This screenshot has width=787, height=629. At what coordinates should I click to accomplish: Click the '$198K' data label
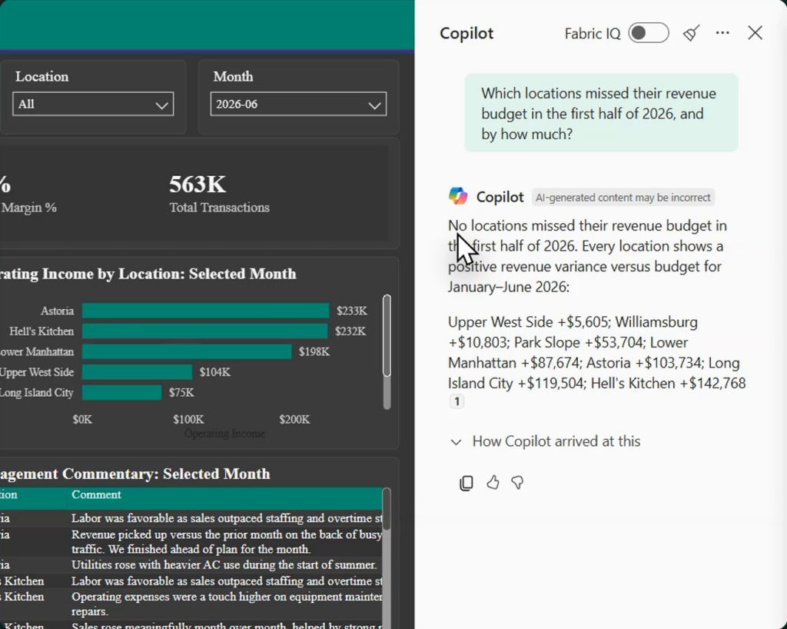pyautogui.click(x=314, y=351)
